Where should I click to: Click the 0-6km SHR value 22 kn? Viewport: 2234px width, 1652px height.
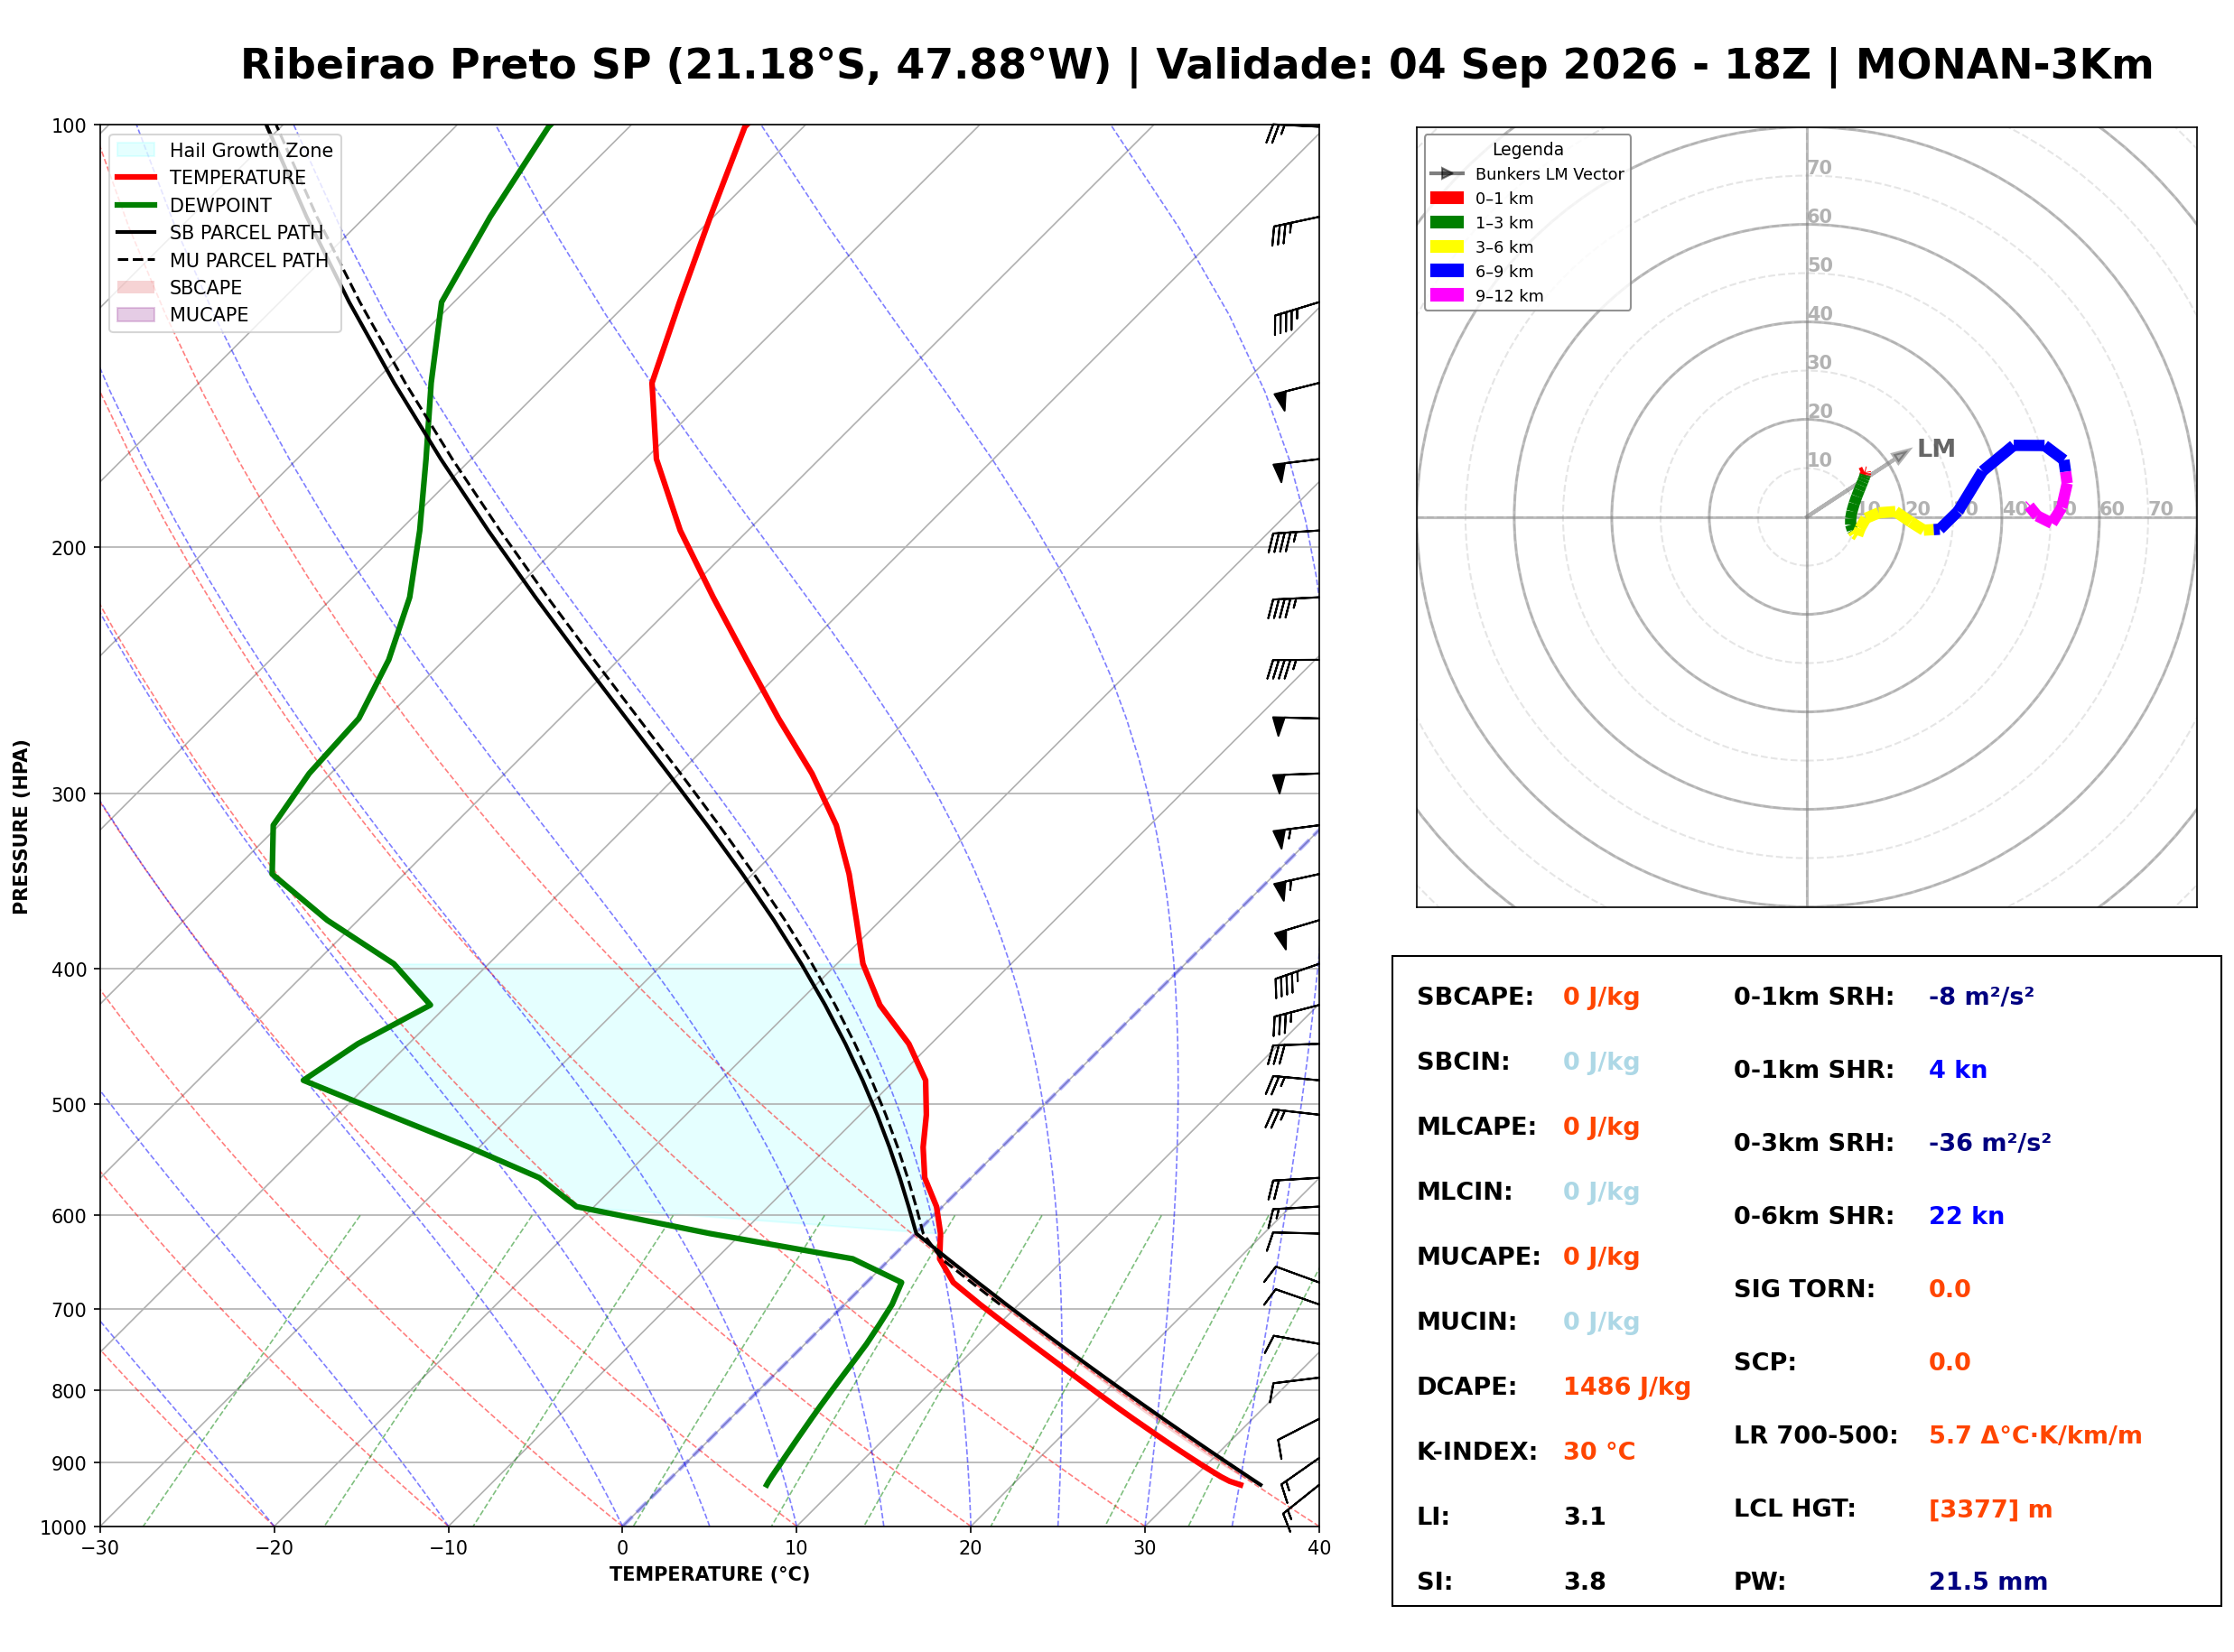click(x=1967, y=1217)
